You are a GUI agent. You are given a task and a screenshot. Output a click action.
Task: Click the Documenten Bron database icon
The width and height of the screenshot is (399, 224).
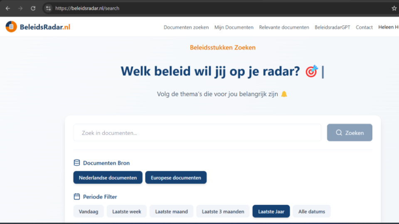coord(77,163)
